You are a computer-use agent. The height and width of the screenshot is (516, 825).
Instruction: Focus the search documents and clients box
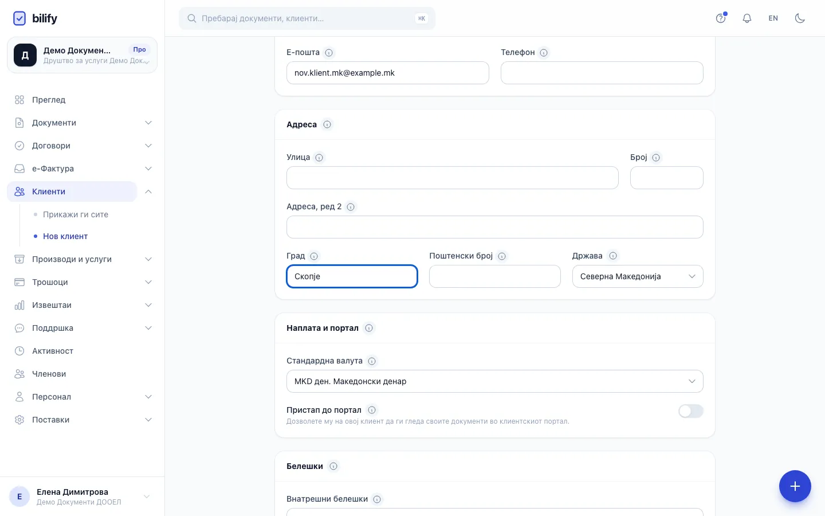307,18
